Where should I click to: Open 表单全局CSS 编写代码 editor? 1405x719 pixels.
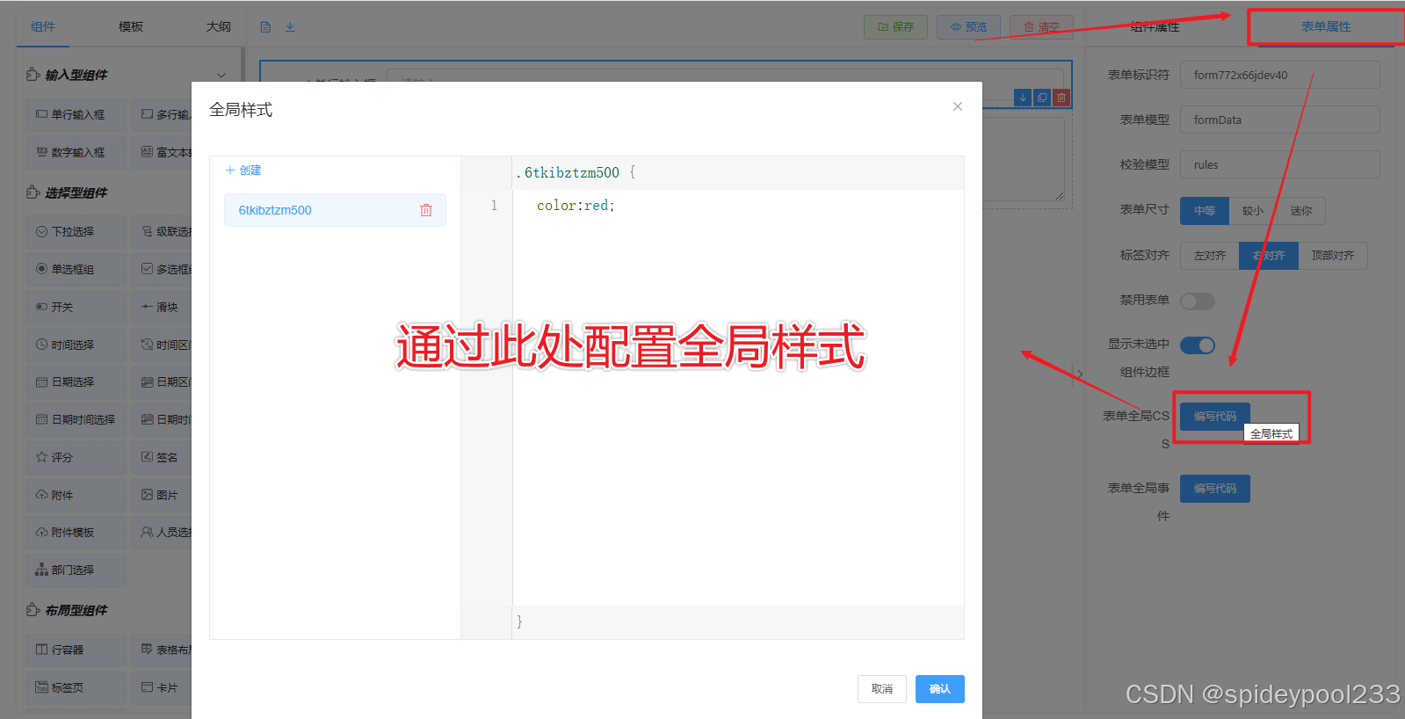click(x=1215, y=417)
